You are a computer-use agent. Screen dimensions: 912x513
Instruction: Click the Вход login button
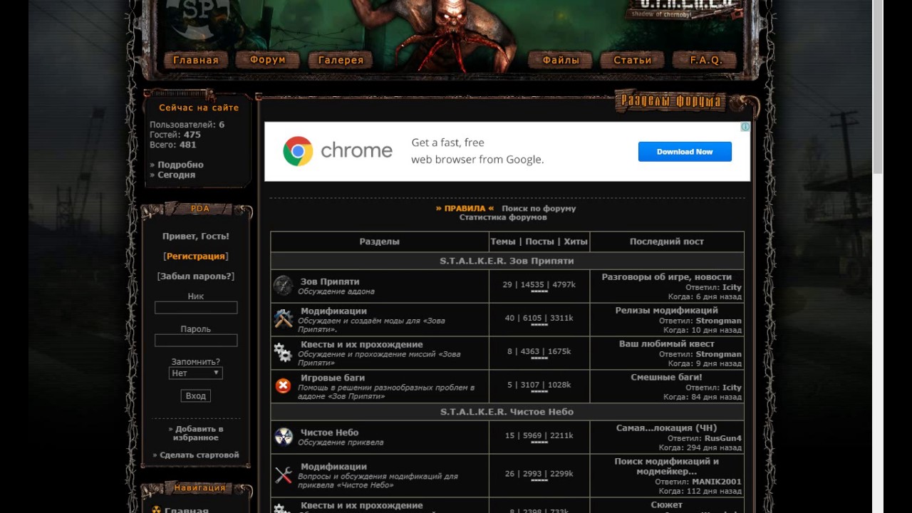click(x=195, y=395)
